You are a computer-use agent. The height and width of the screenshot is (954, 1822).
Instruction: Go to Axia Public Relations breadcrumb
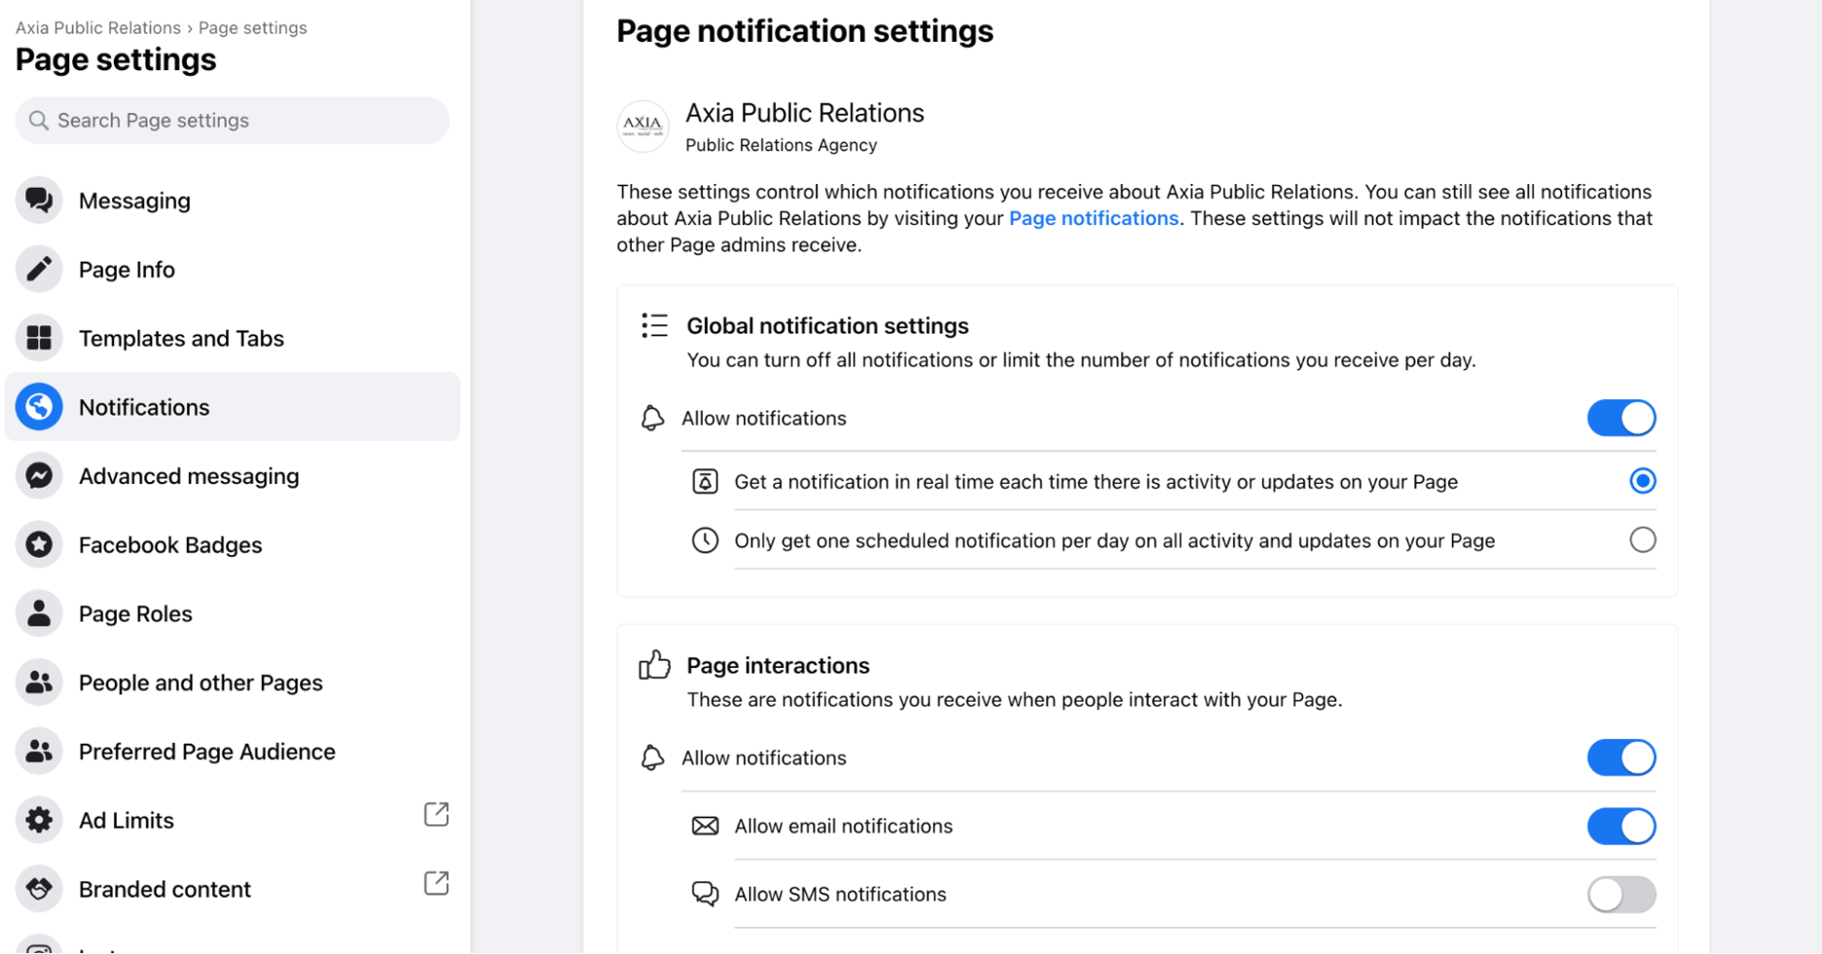coord(96,27)
